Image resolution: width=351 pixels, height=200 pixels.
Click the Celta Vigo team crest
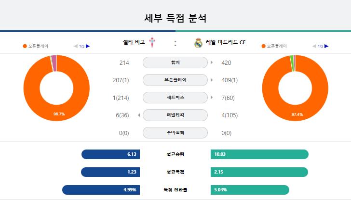pyautogui.click(x=152, y=42)
